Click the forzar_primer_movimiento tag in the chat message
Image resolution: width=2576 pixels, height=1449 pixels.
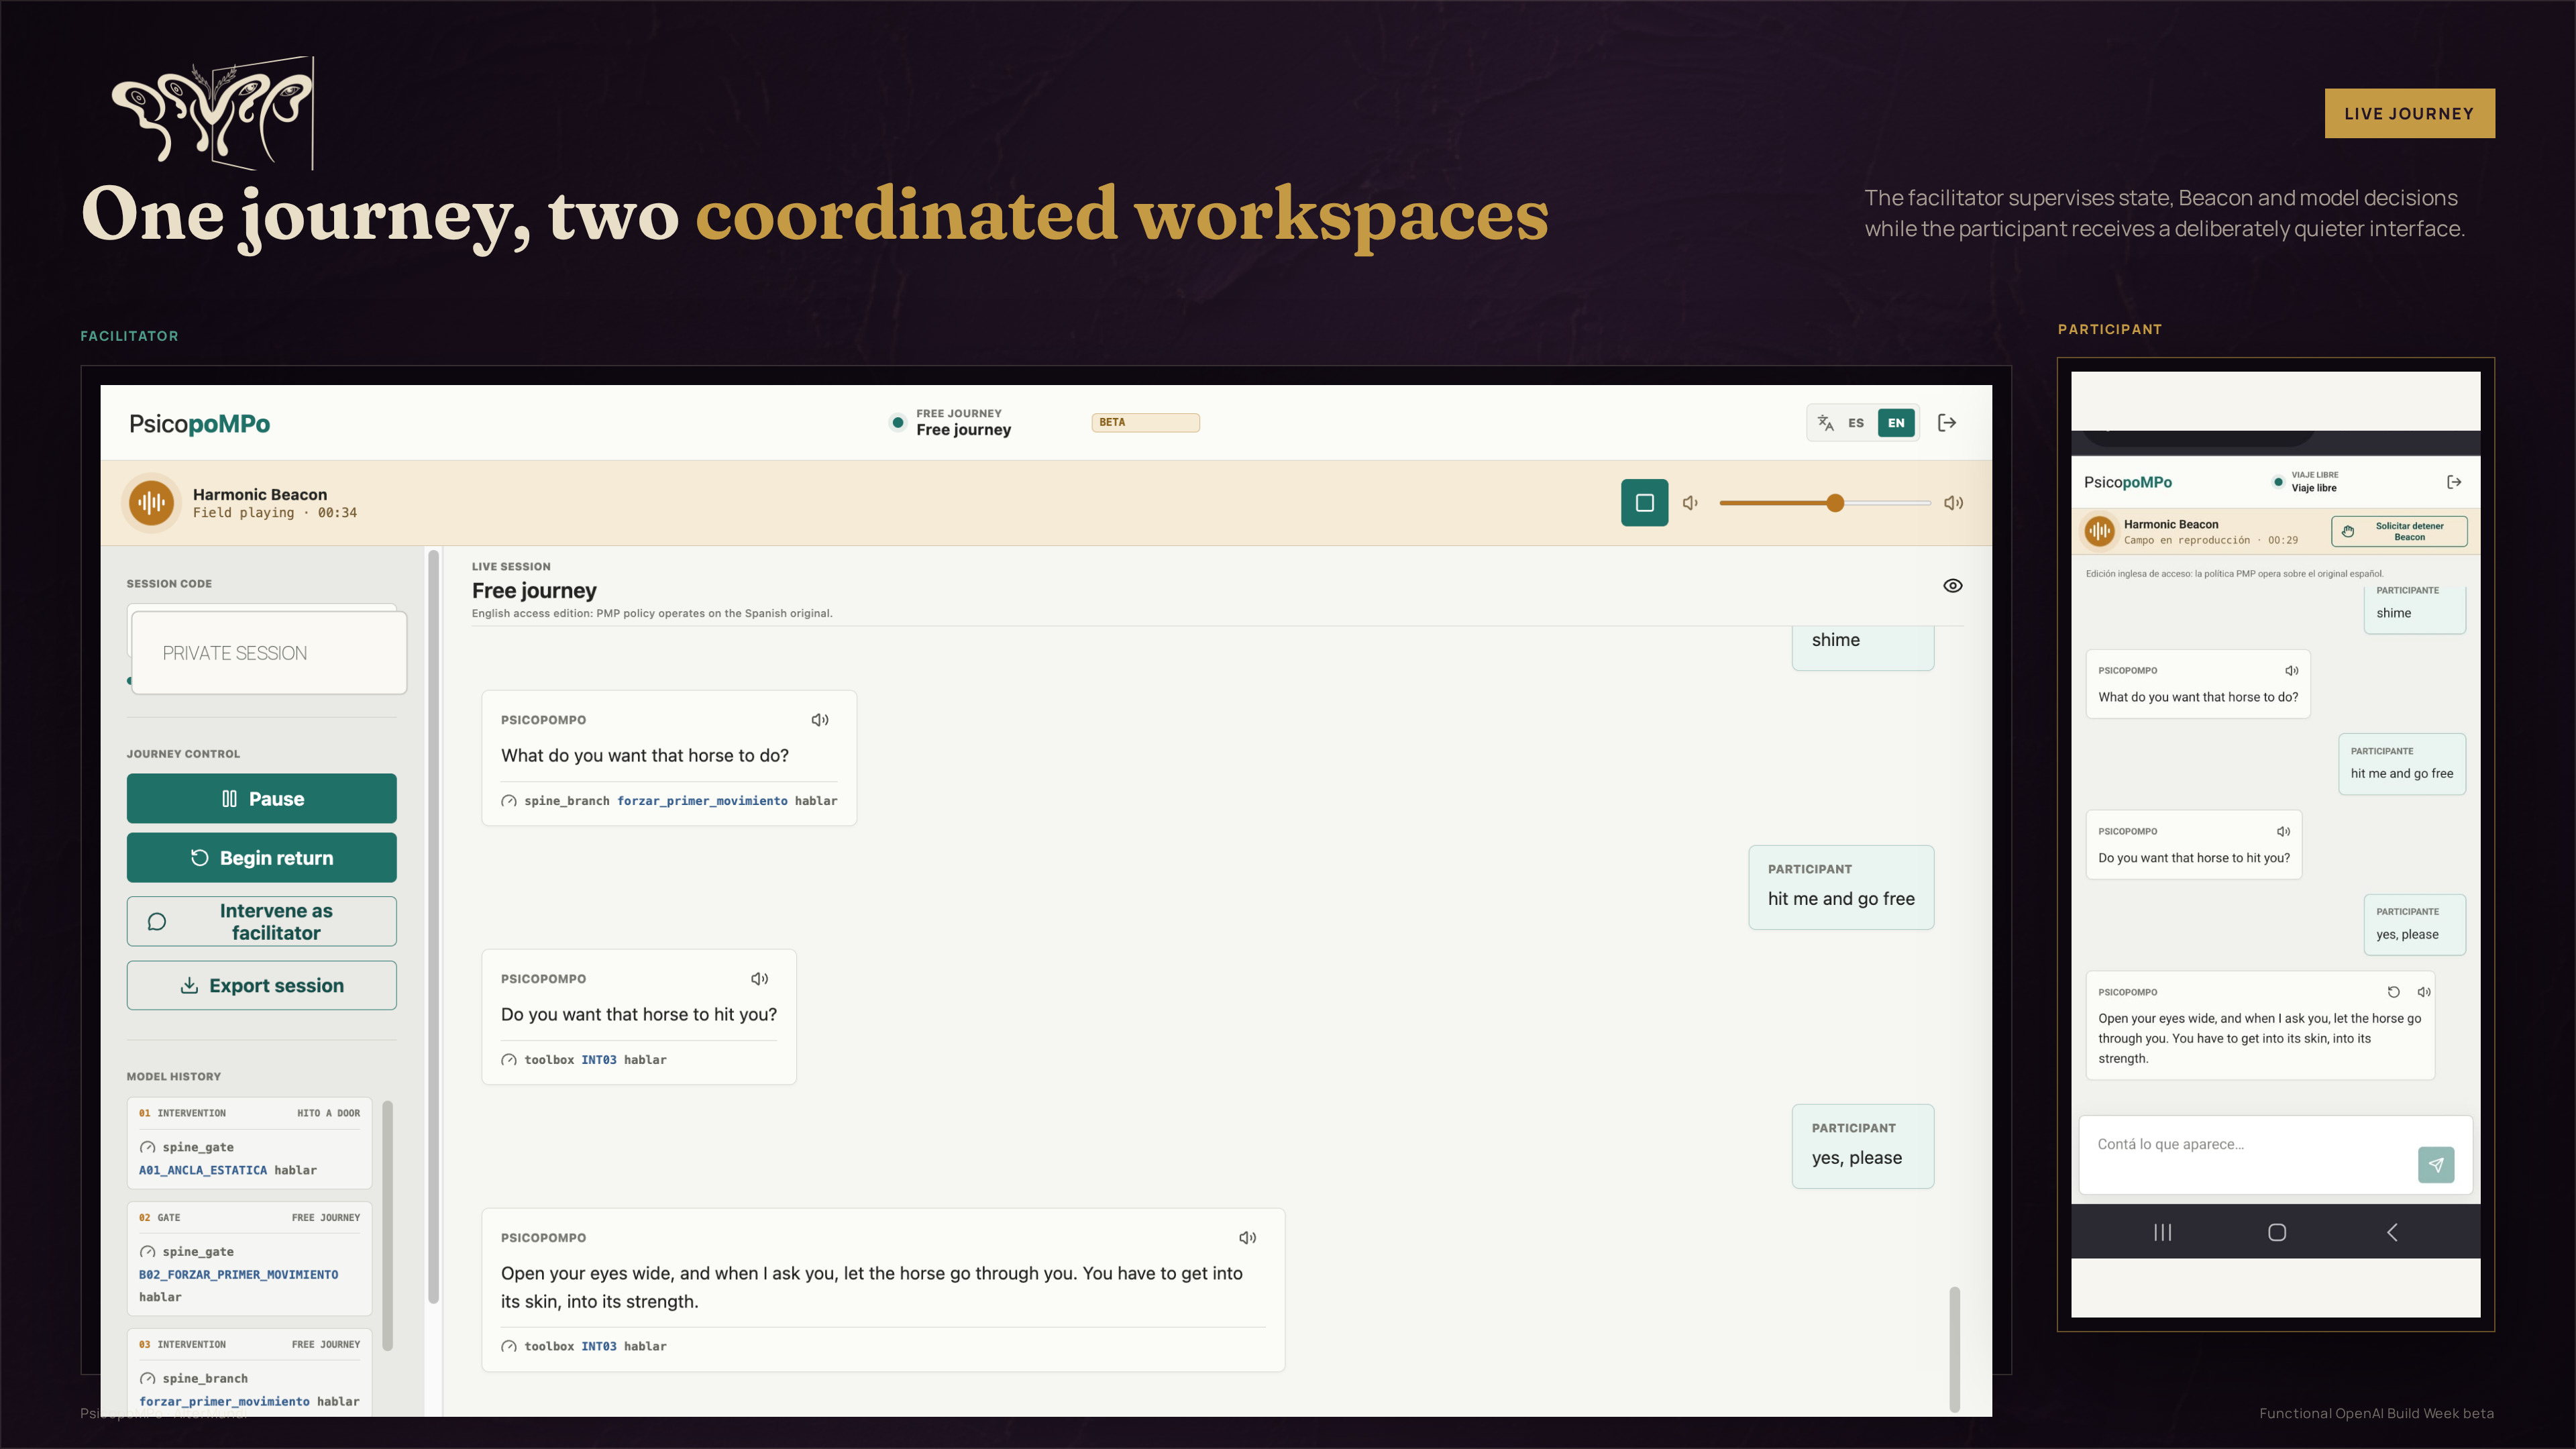(x=702, y=801)
